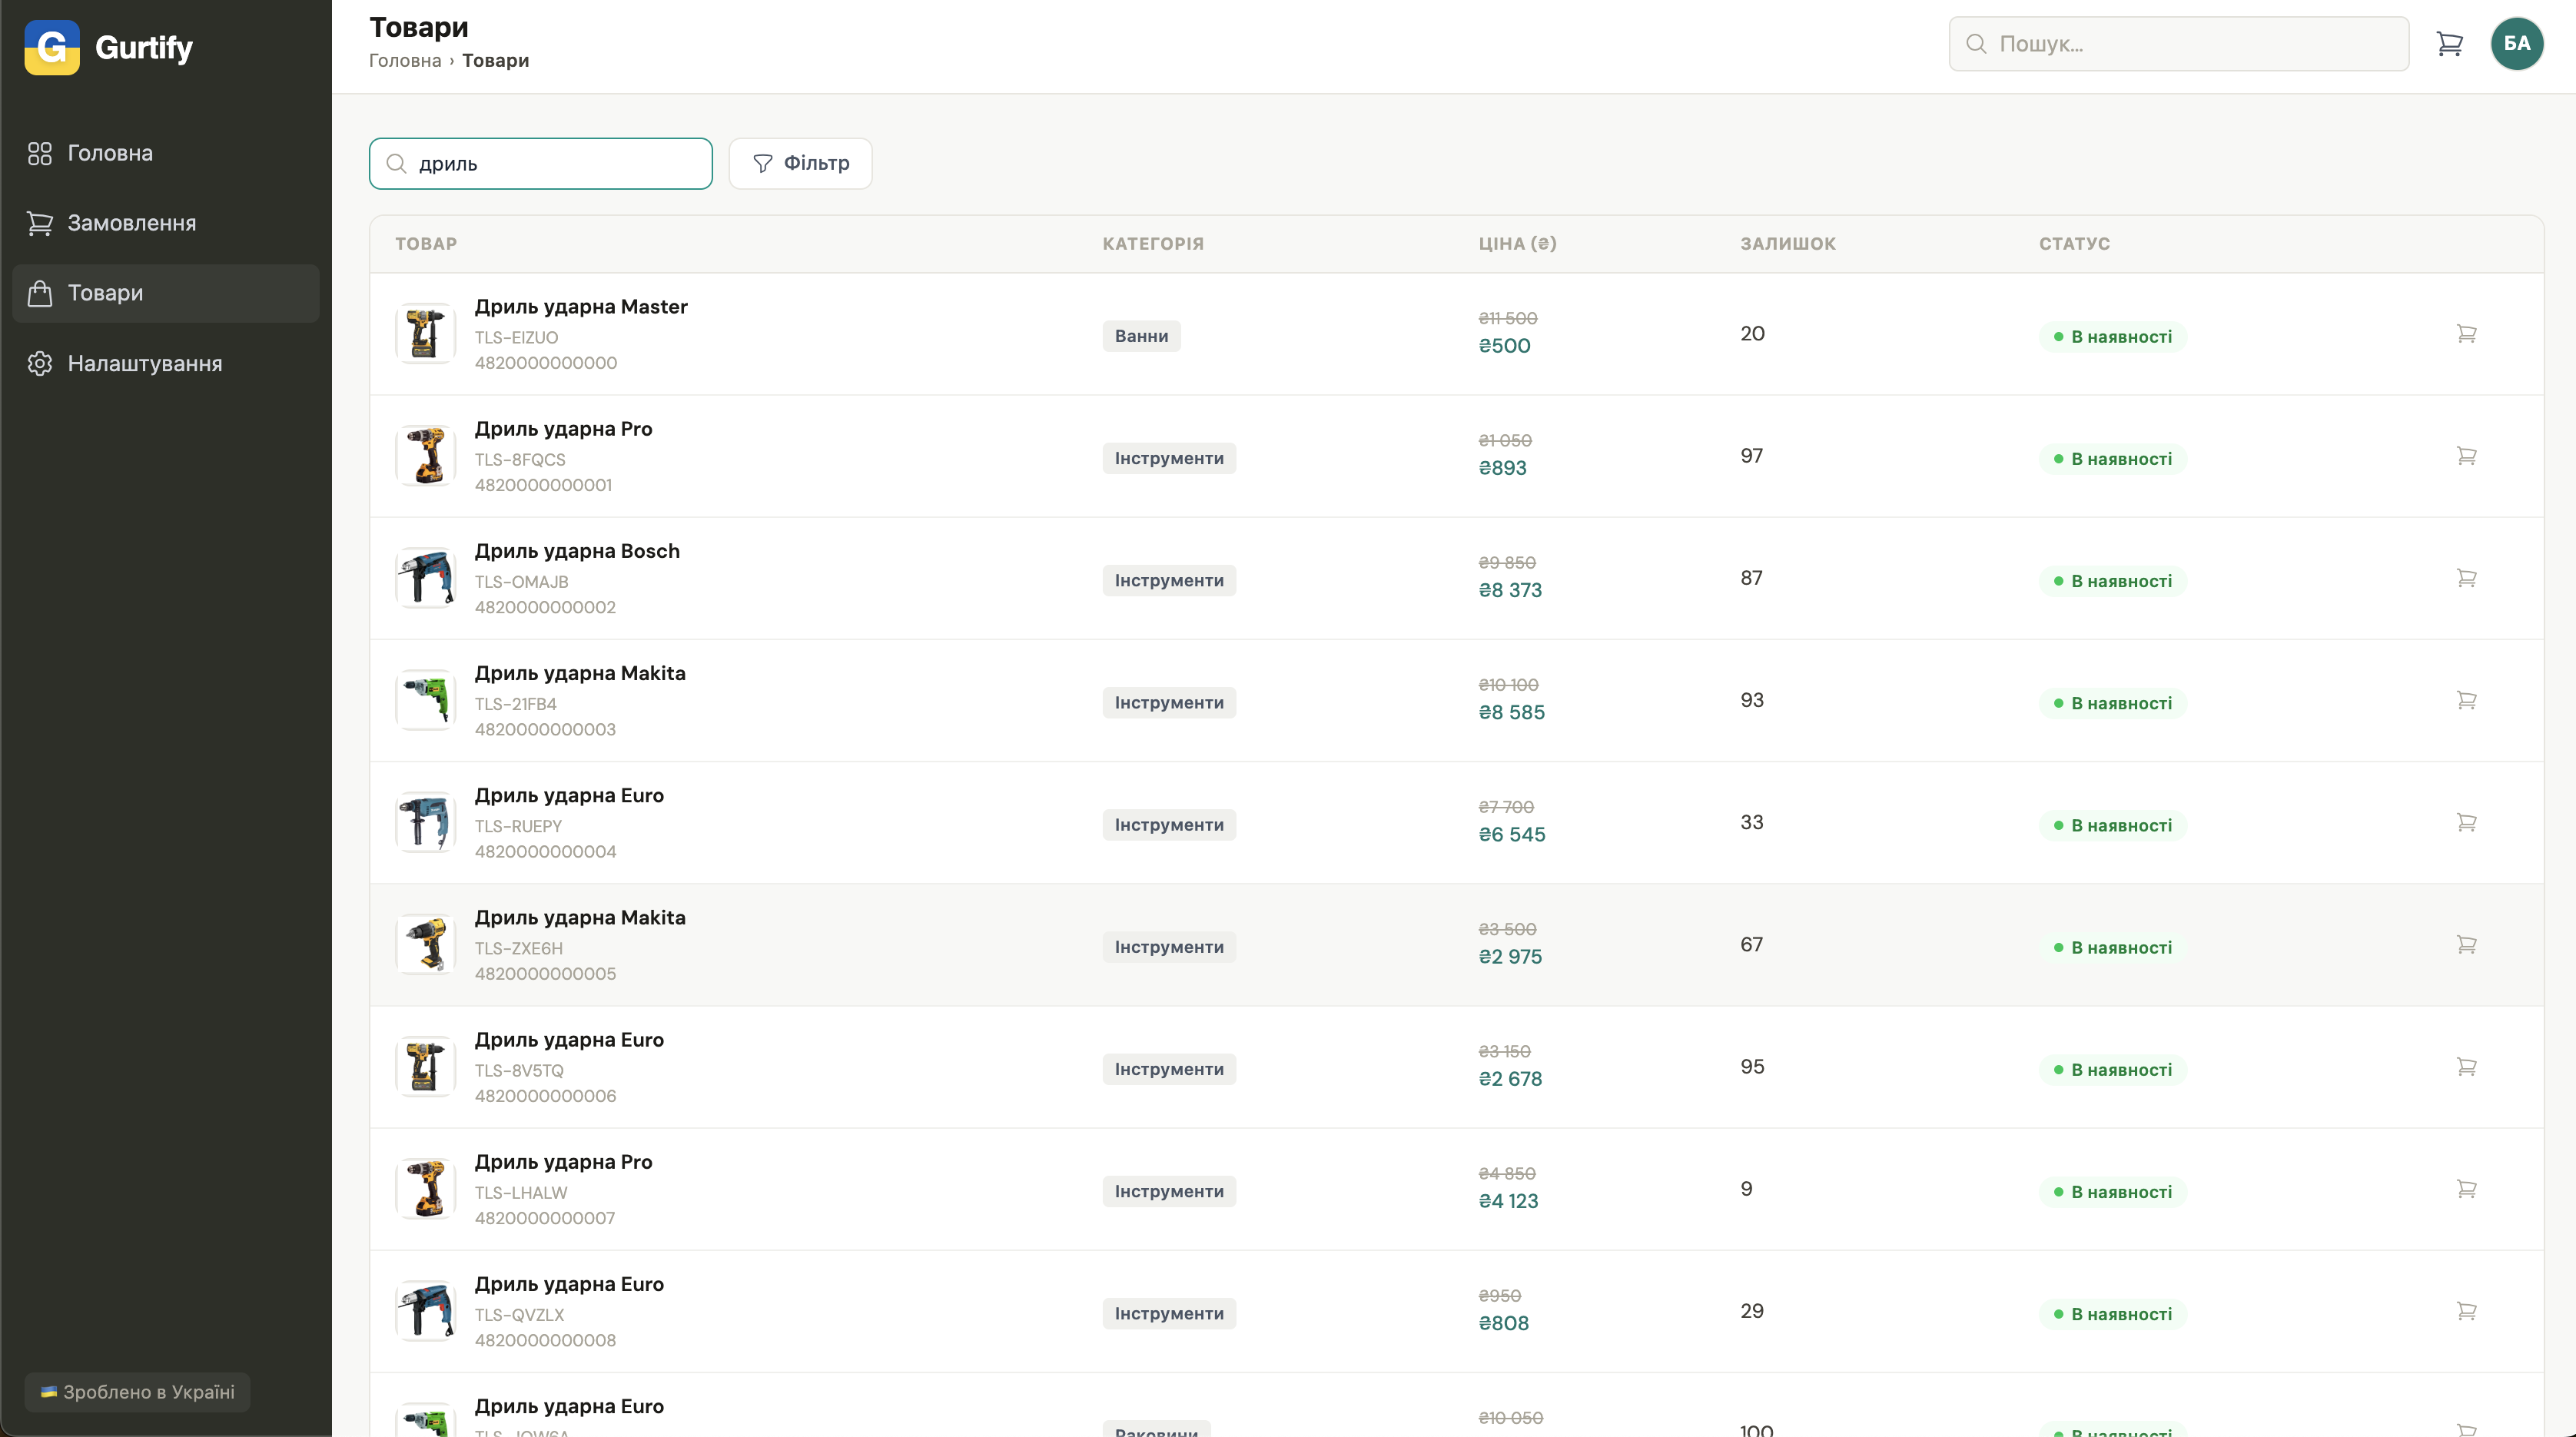Add TLS-LHALW drill to cart
The height and width of the screenshot is (1437, 2576).
[x=2466, y=1189]
